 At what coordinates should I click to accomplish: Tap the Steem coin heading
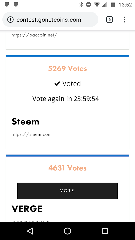(25, 122)
